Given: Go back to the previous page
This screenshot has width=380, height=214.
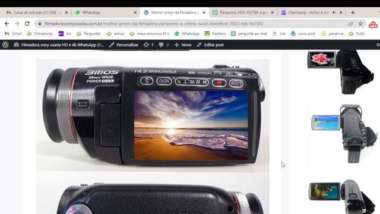Looking at the screenshot, I should (x=7, y=24).
